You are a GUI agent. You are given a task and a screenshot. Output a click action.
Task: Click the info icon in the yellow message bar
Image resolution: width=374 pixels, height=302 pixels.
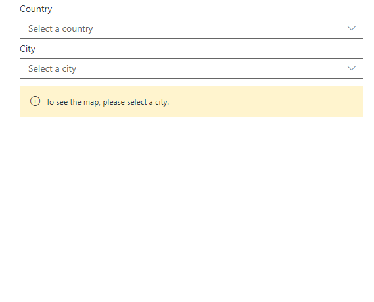(35, 101)
